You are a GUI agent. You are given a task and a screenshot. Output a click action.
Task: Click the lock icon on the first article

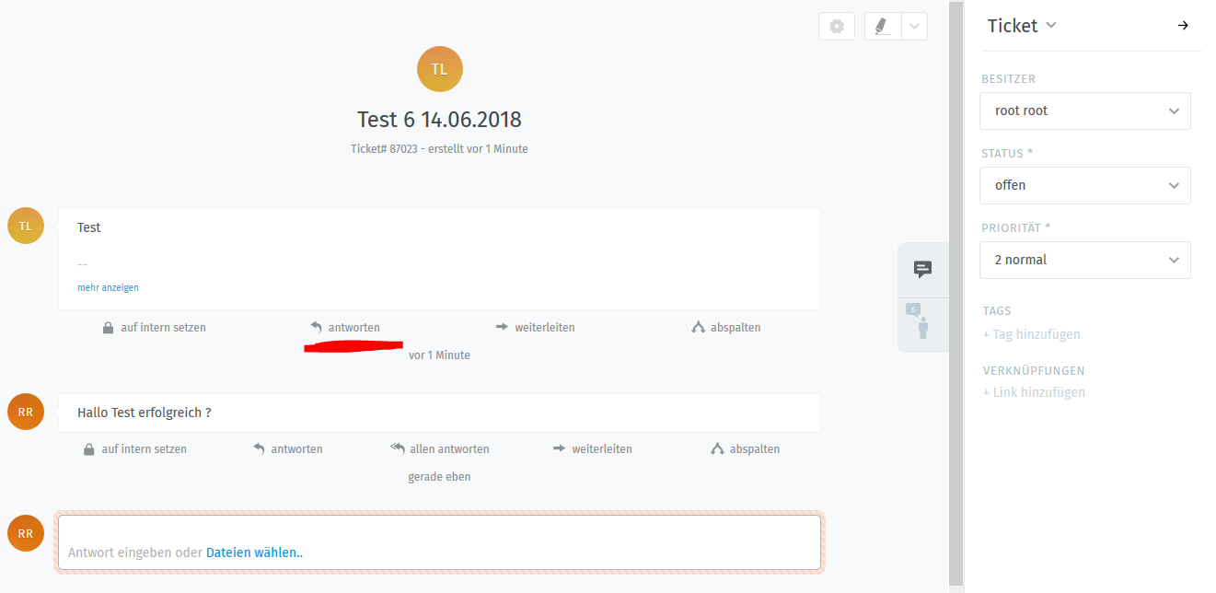coord(108,327)
